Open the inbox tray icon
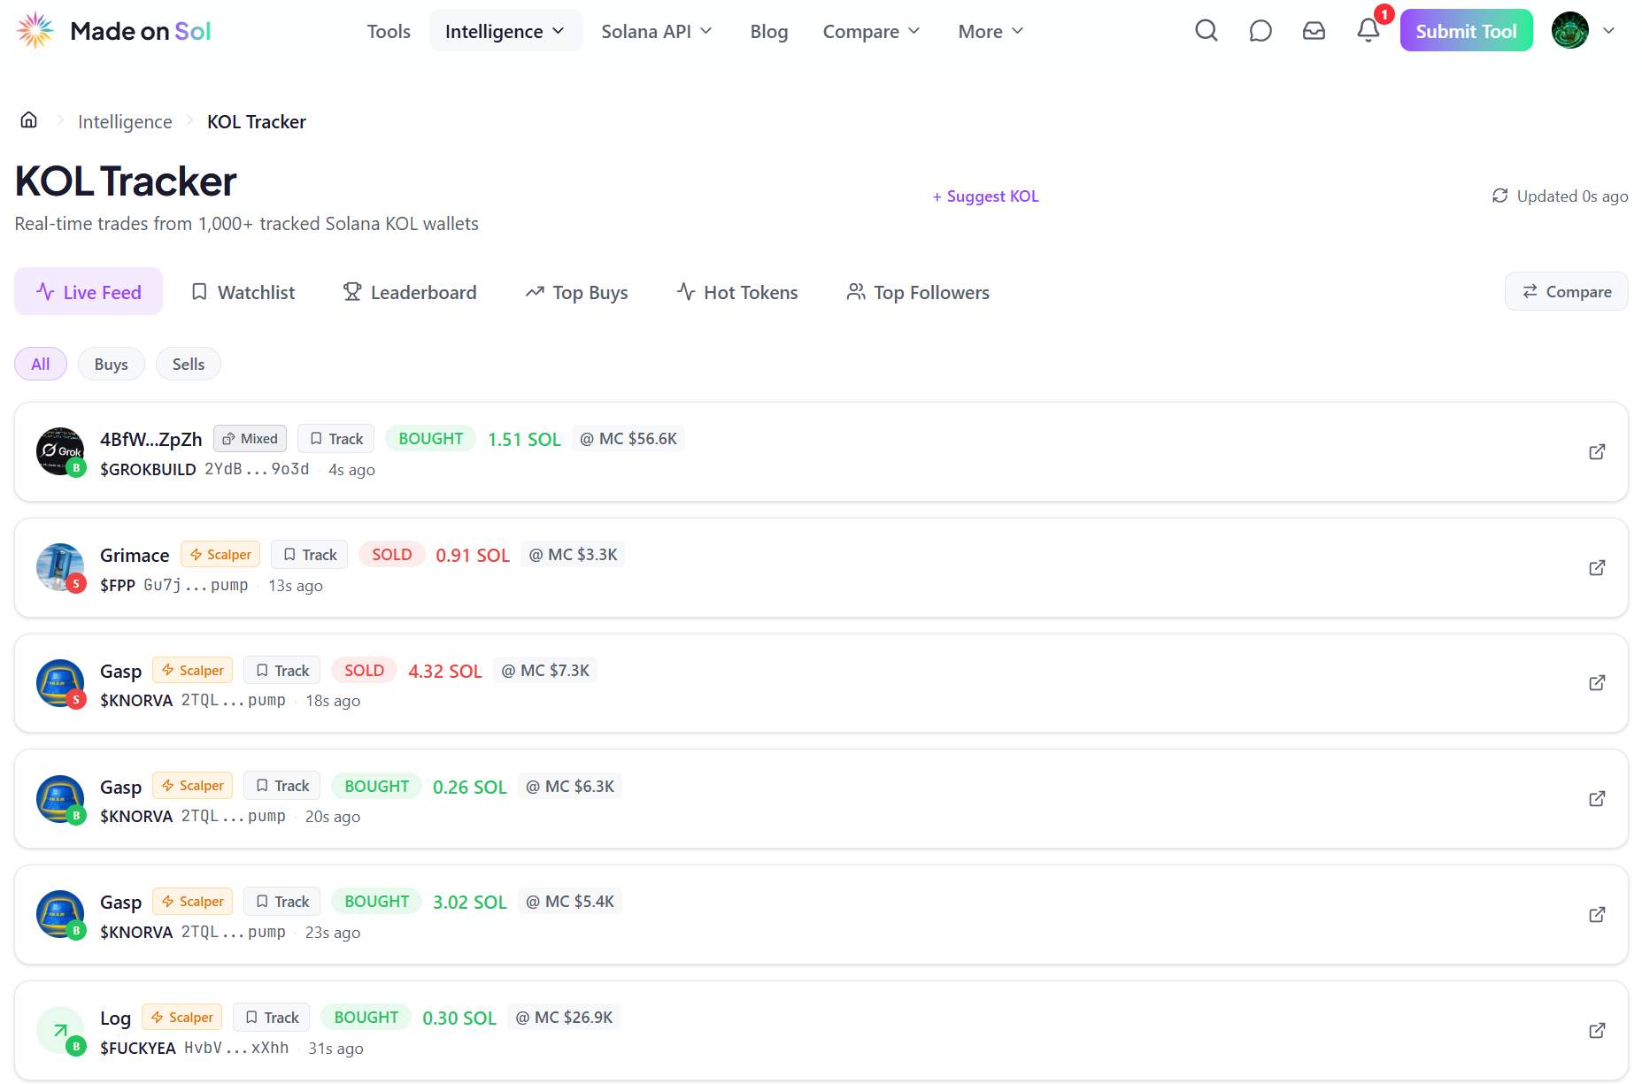1642x1084 pixels. click(x=1314, y=31)
